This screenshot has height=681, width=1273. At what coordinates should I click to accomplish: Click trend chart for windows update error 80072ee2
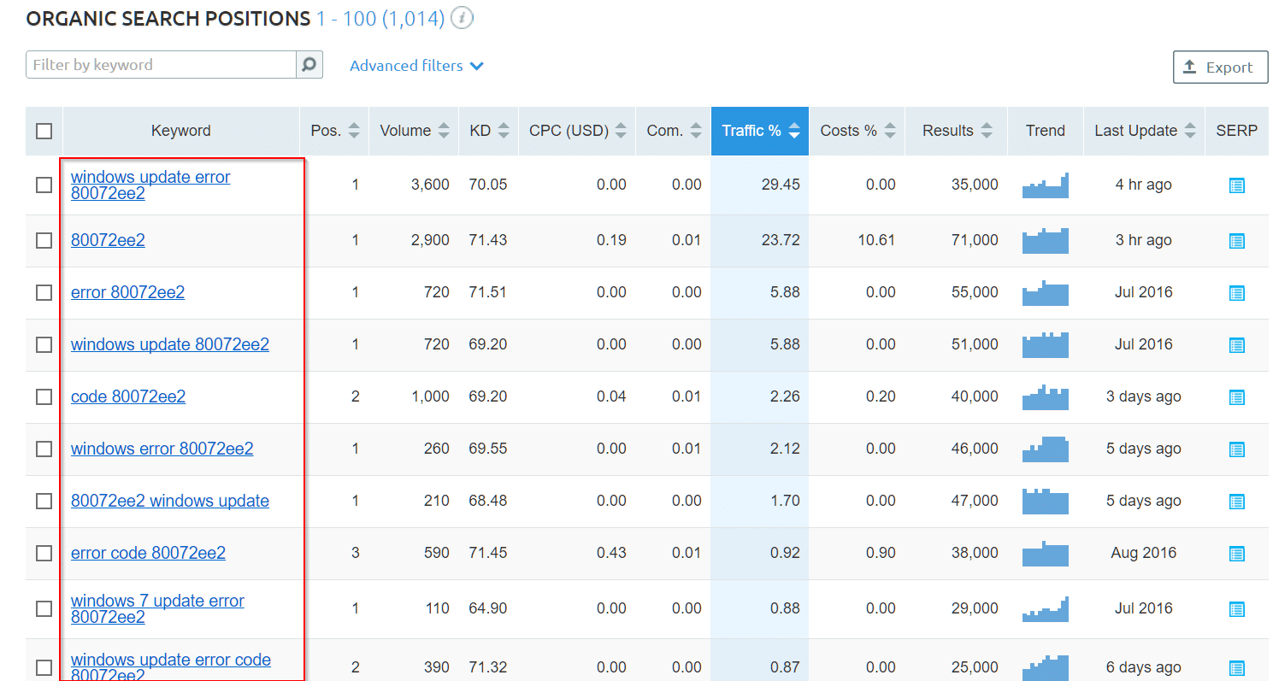(1045, 185)
